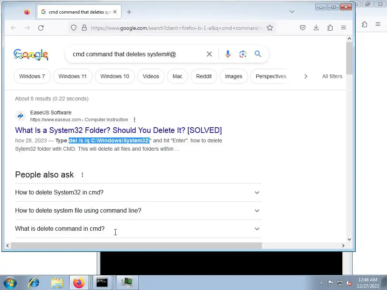Click the vertical scrollbar thumb
This screenshot has width=387, height=290.
(x=349, y=58)
